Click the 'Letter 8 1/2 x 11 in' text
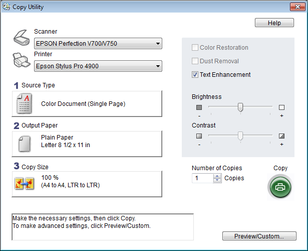The width and height of the screenshot is (308, 251). pos(66,145)
